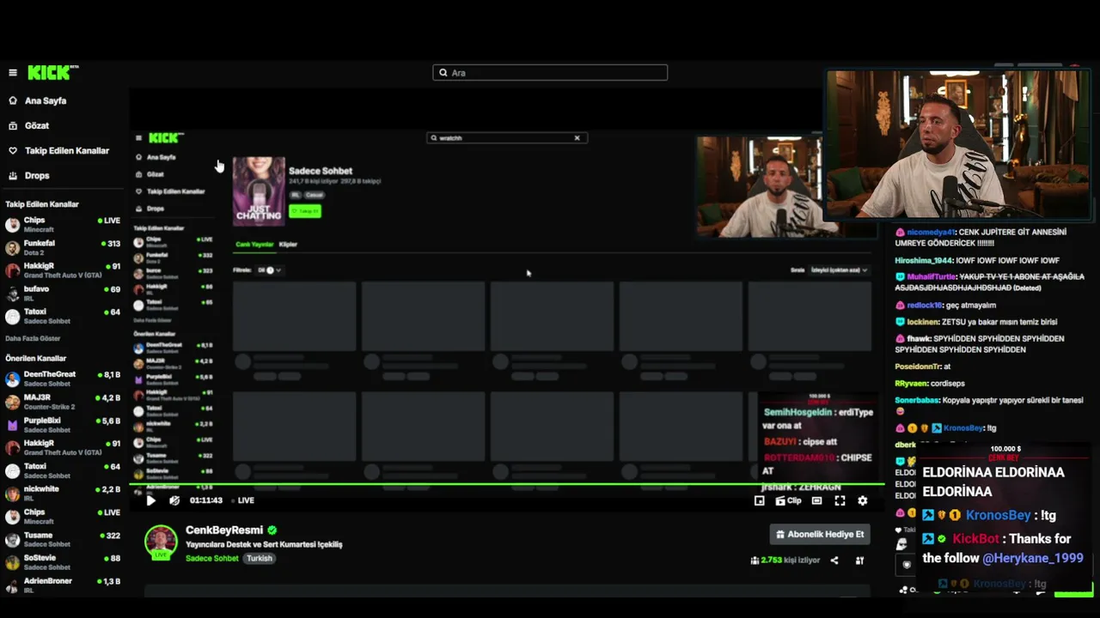This screenshot has height=618, width=1100.
Task: Click the @Herykane_1999 mention in the overlay
Action: pyautogui.click(x=1032, y=558)
